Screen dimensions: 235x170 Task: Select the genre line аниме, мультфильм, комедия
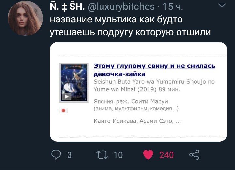(x=136, y=108)
